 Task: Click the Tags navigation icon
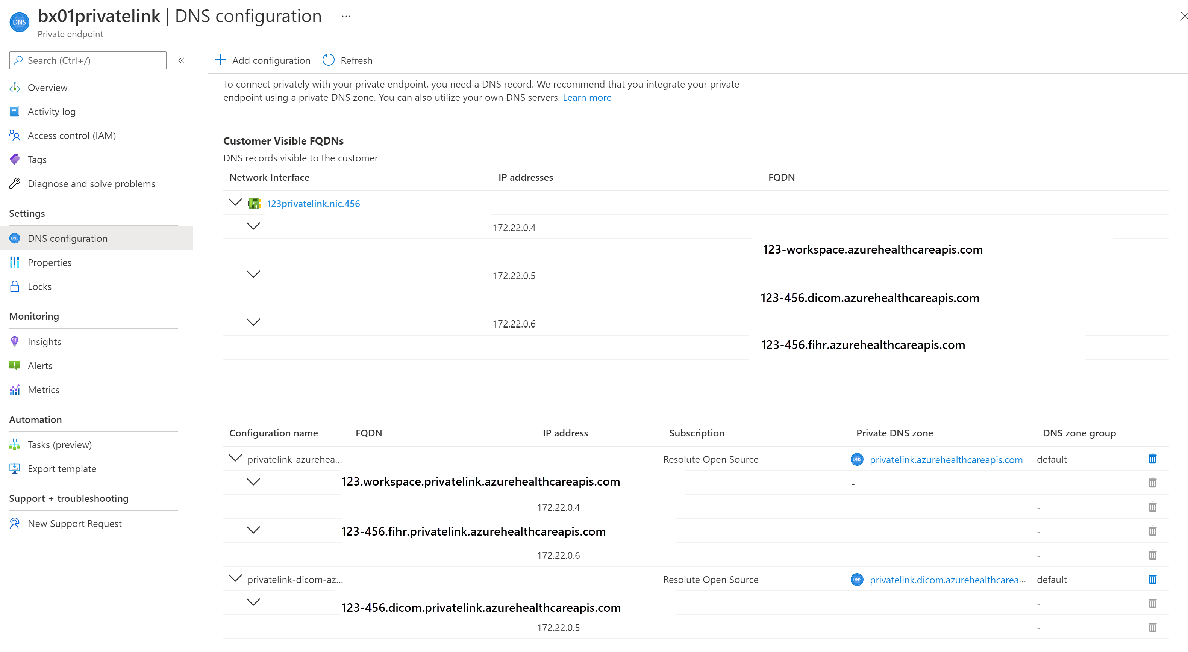pos(15,159)
